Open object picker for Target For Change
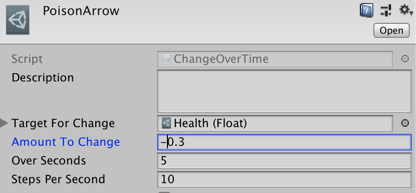Image resolution: width=416 pixels, height=193 pixels. [x=405, y=123]
